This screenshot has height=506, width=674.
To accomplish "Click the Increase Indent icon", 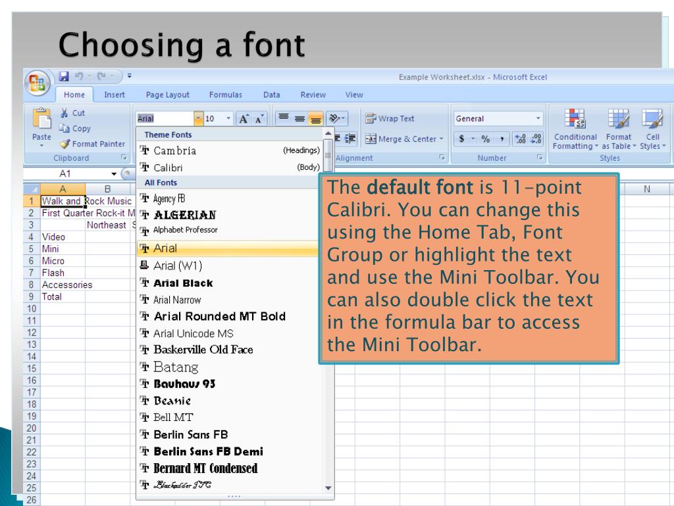I will coord(350,138).
